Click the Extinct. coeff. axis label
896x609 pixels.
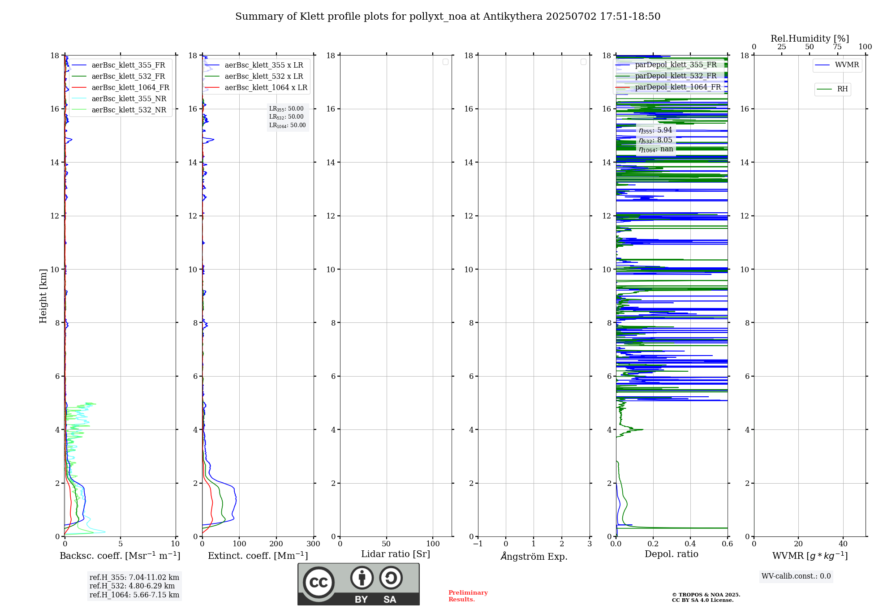click(x=258, y=556)
